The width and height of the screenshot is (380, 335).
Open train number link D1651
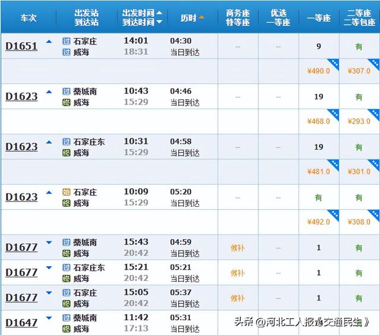point(21,46)
